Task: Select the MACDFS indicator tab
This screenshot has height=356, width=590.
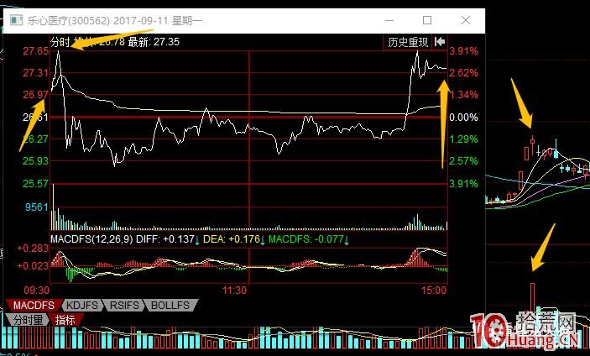Action: [34, 305]
